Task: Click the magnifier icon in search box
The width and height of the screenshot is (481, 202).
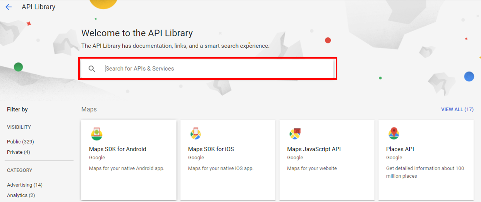Action: [x=92, y=69]
